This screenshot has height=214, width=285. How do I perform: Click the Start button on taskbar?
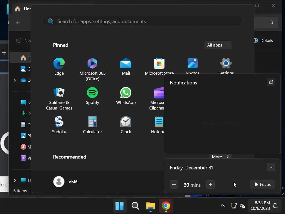(x=119, y=206)
